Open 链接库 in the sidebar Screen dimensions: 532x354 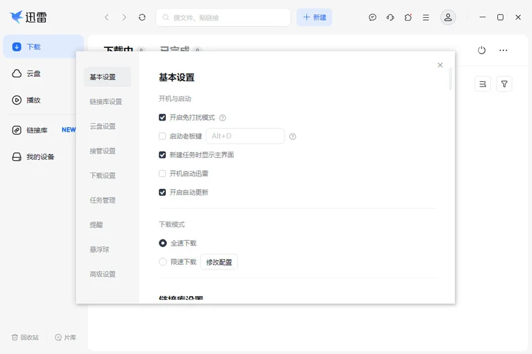37,130
